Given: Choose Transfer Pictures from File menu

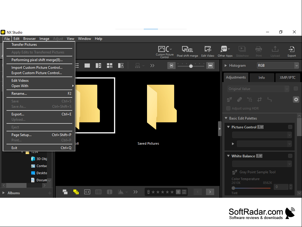Looking at the screenshot, I should [x=39, y=45].
